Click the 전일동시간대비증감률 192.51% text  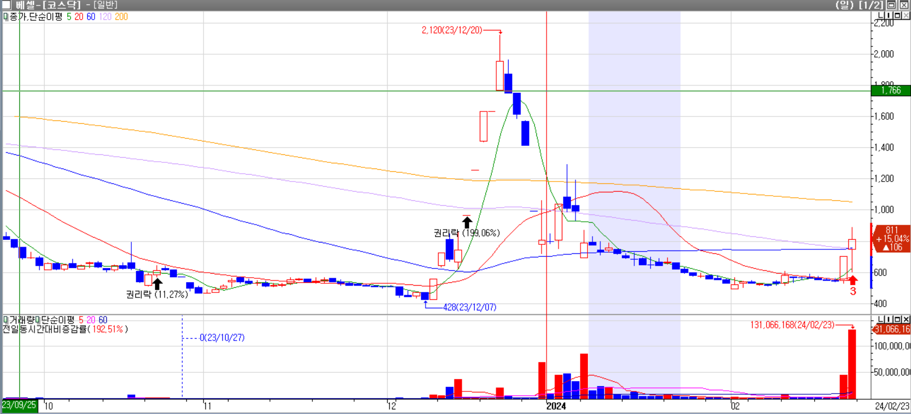pos(65,329)
